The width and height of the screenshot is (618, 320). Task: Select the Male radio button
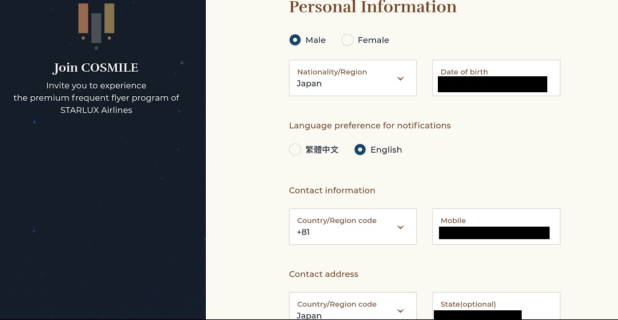[295, 40]
